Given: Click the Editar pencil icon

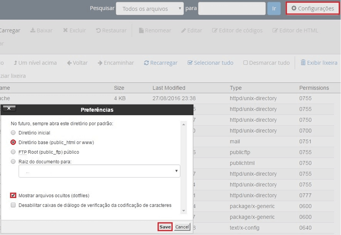Looking at the screenshot, I should (183, 30).
